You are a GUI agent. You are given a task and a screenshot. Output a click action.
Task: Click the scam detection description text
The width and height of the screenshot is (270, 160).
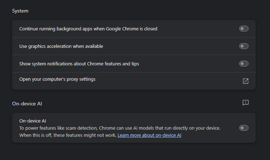click(x=120, y=132)
